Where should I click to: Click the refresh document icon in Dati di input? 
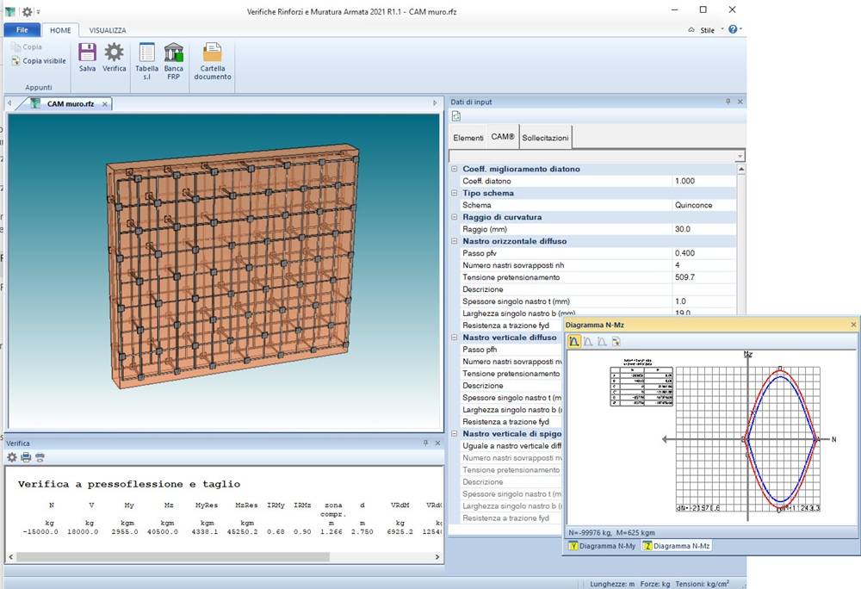pyautogui.click(x=455, y=116)
